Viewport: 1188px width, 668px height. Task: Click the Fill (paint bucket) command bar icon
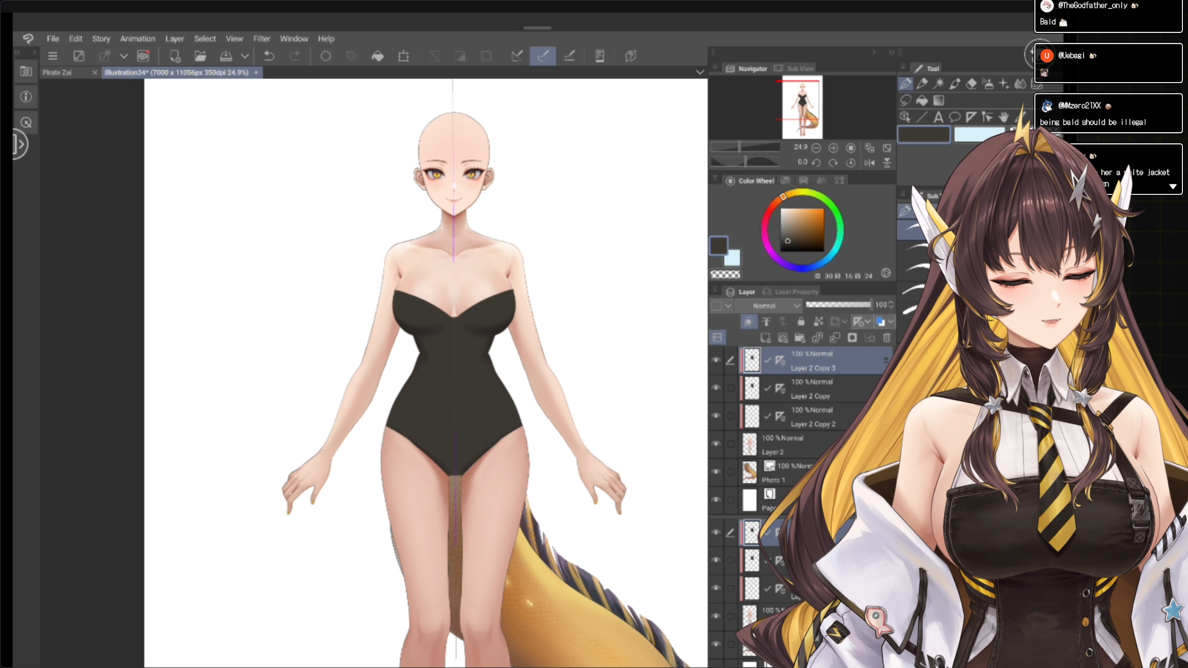tap(378, 56)
